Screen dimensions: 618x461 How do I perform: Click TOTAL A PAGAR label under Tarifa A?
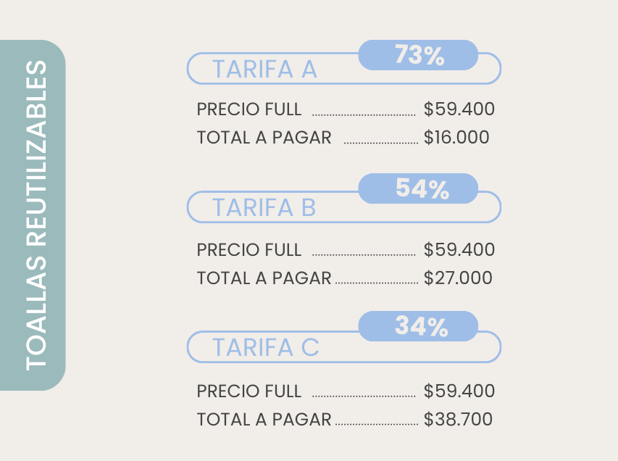click(x=264, y=138)
